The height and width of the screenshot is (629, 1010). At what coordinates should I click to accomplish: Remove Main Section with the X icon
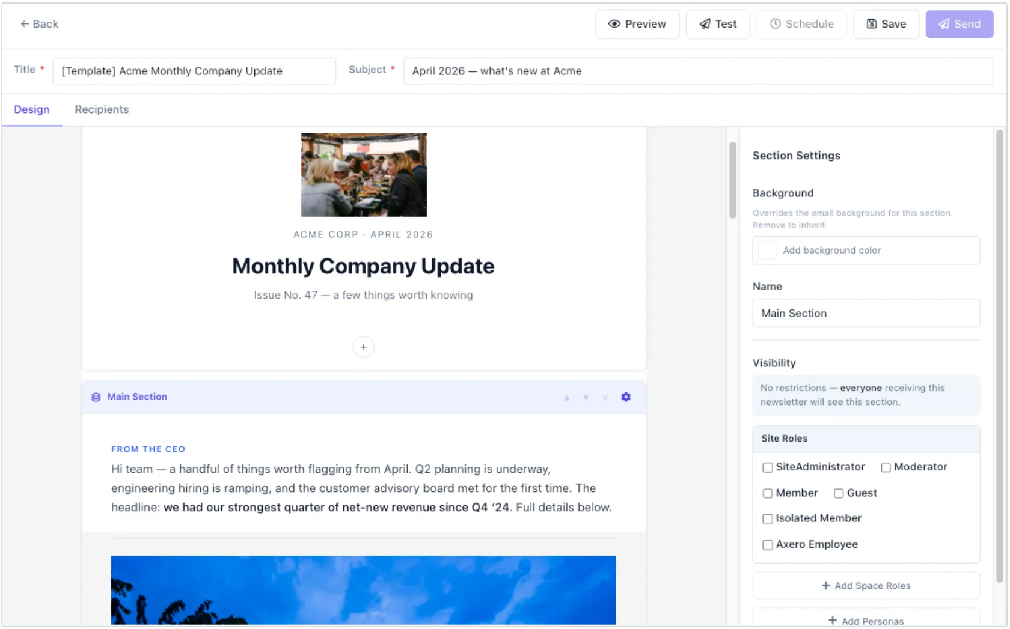point(605,398)
